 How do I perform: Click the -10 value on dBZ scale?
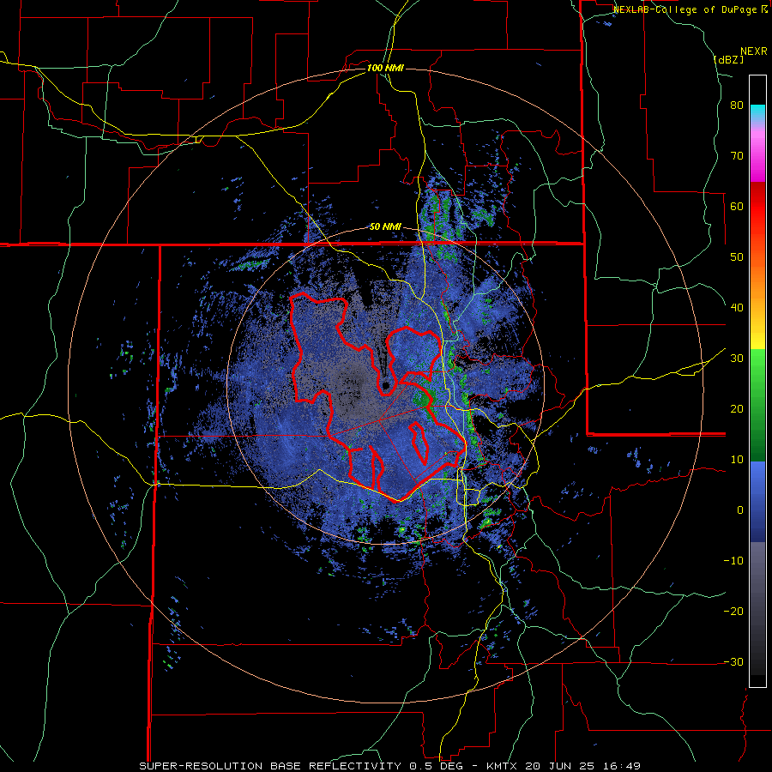pyautogui.click(x=733, y=561)
